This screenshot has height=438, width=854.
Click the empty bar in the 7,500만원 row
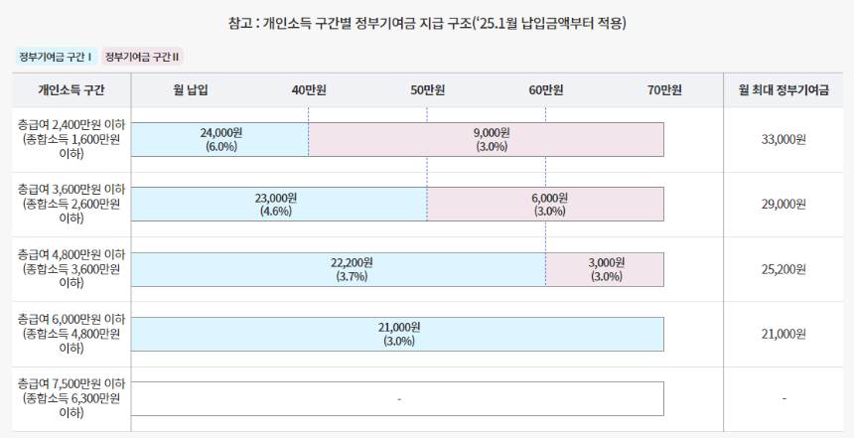397,399
